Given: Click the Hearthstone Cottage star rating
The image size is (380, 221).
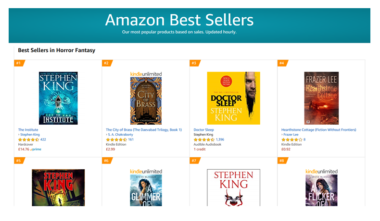Looking at the screenshot, I should [291, 140].
